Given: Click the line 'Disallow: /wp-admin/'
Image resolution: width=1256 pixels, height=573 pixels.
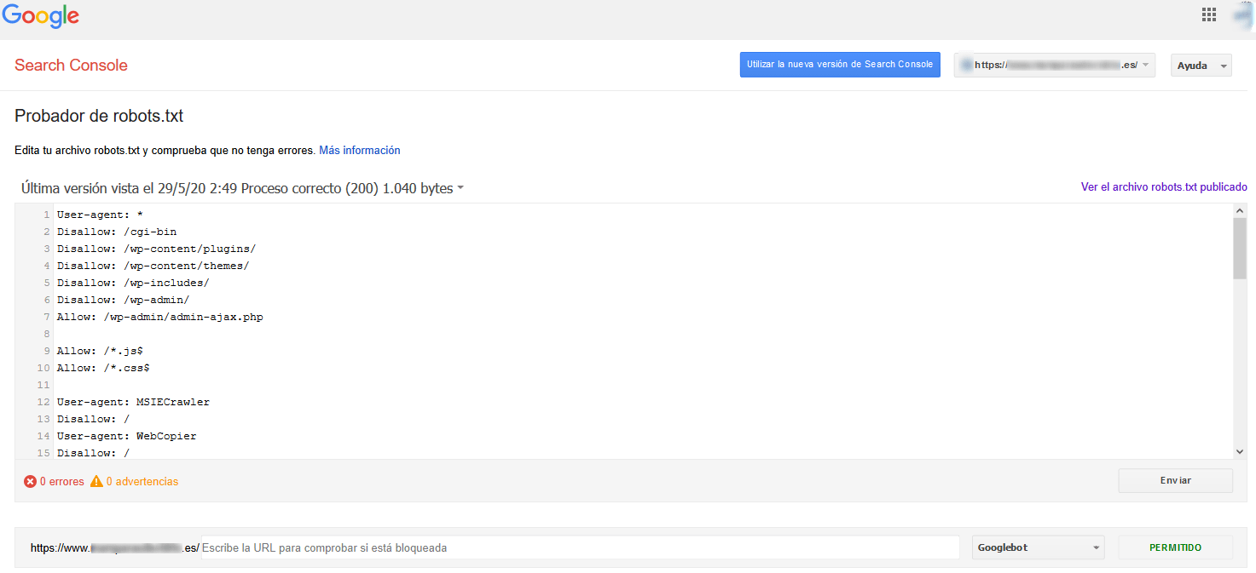Looking at the screenshot, I should coord(124,300).
